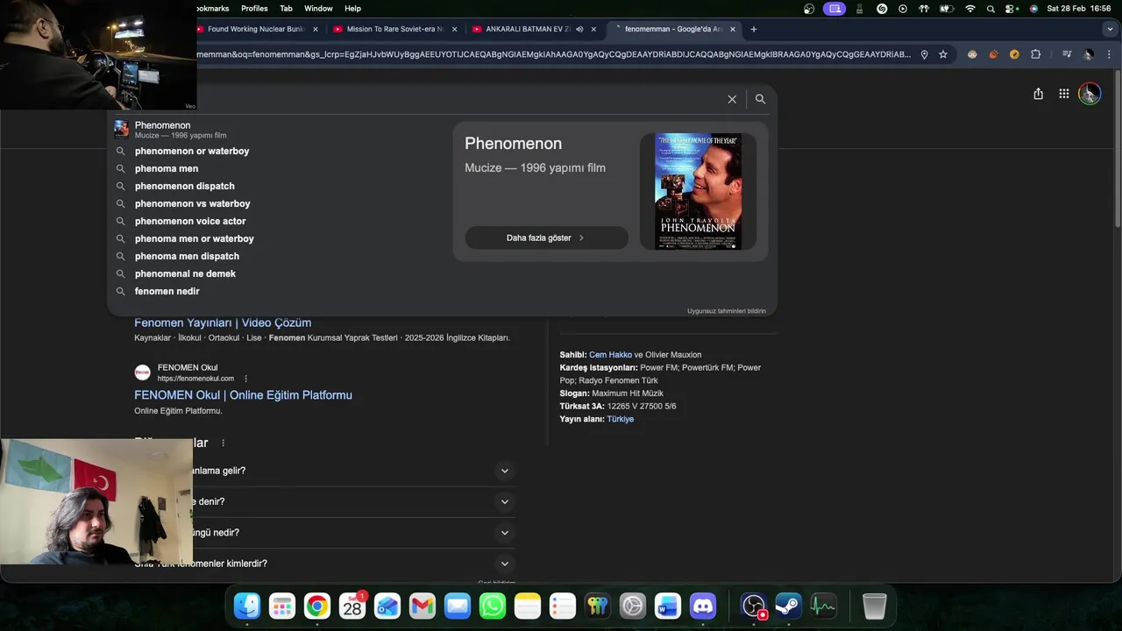Click the page's vertical scrollbar
Screen dimensions: 1122x631
click(x=1116, y=149)
